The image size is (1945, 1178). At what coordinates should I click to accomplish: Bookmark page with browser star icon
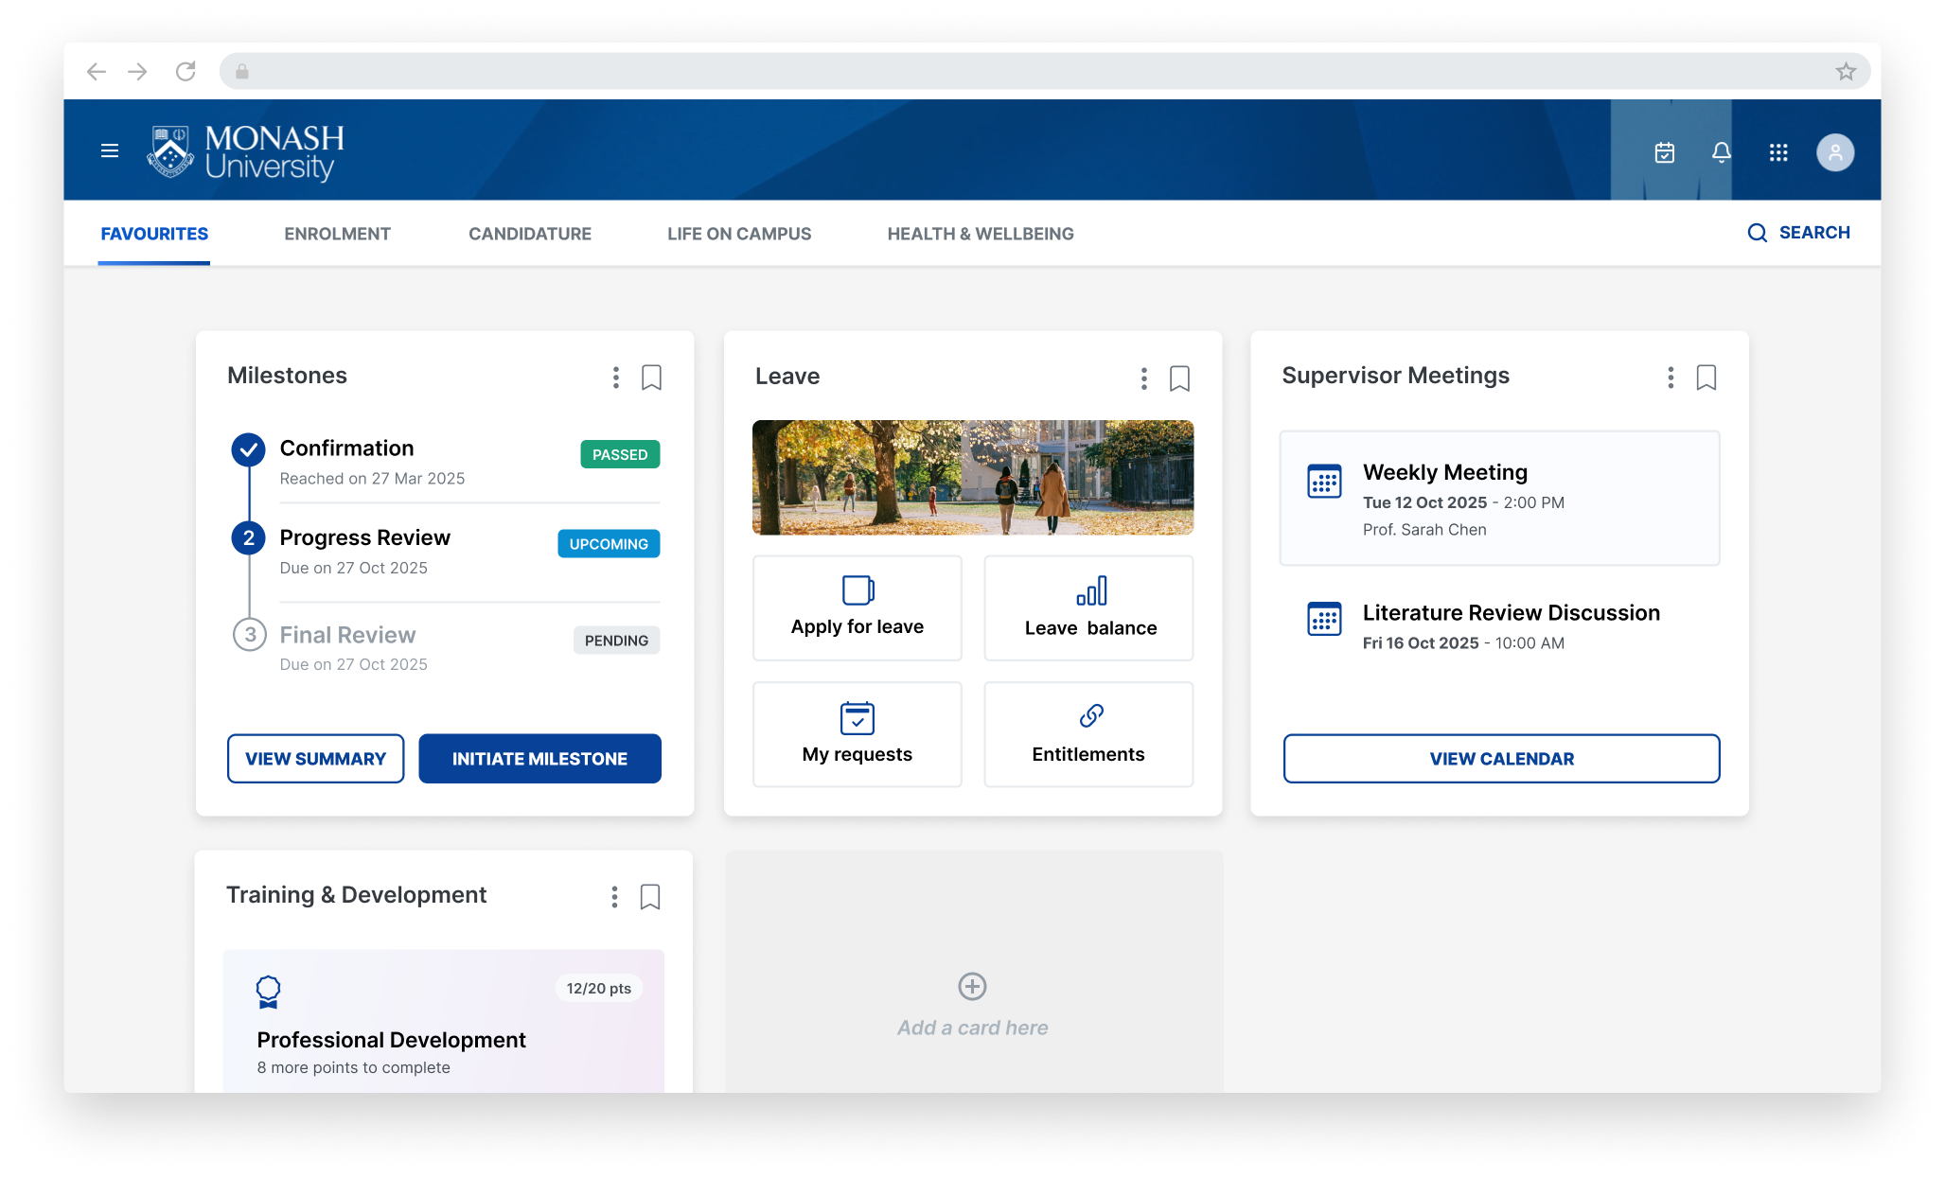click(1845, 72)
